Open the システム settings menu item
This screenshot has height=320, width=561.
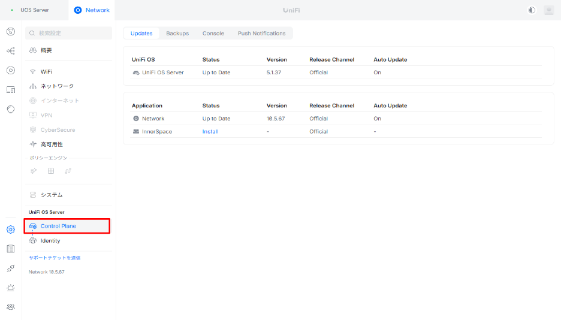[68, 195]
